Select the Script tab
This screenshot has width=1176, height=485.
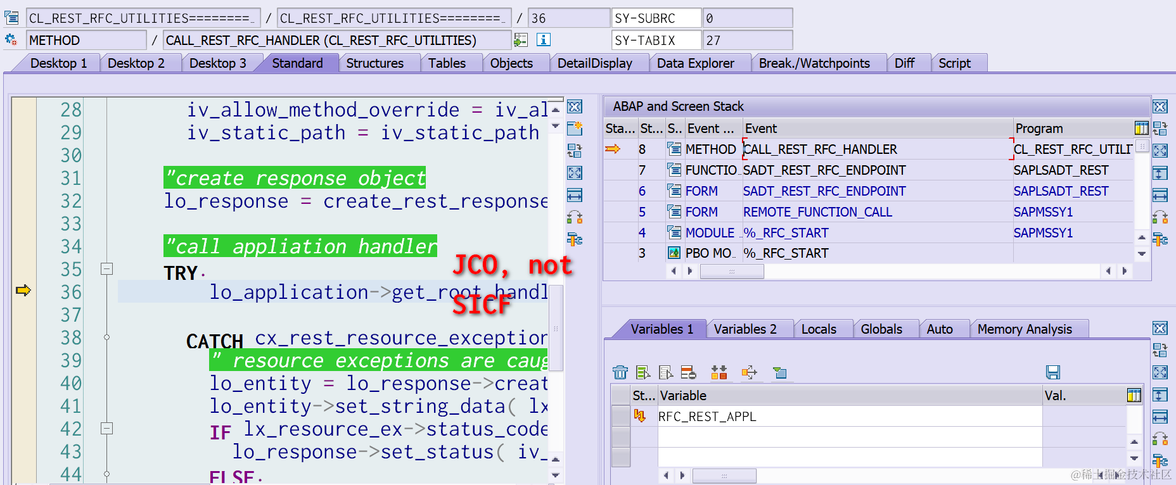click(954, 63)
